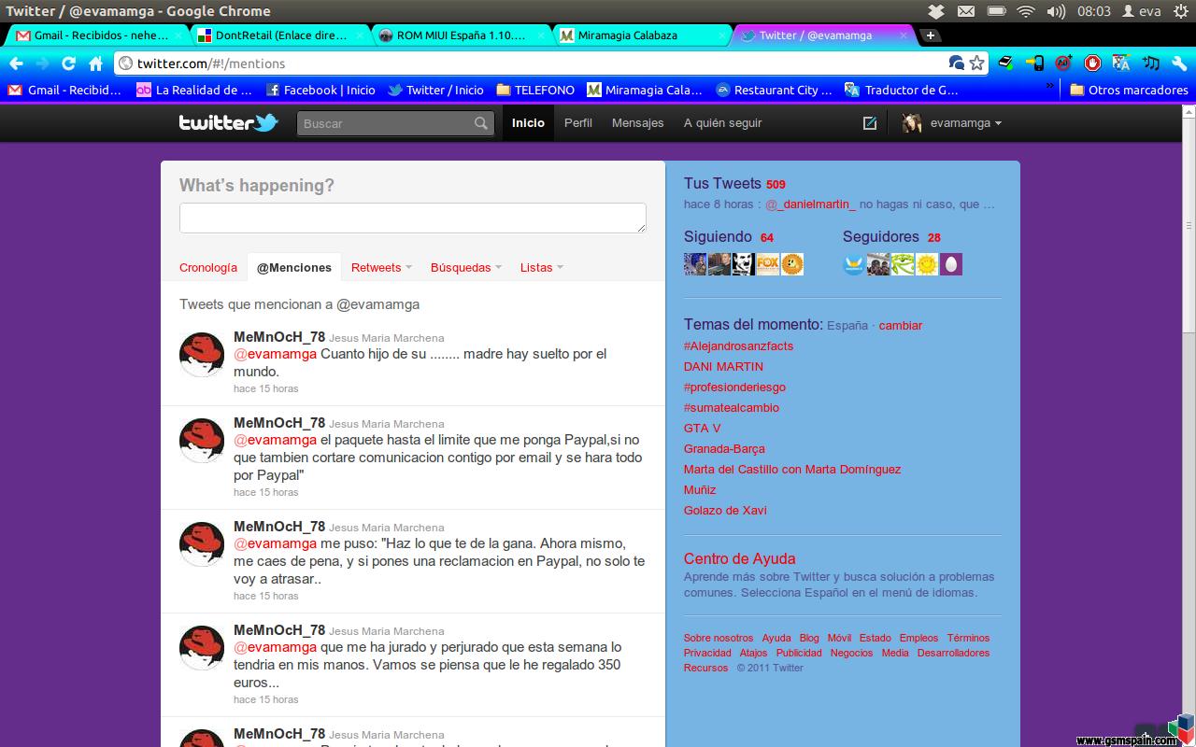Image resolution: width=1196 pixels, height=747 pixels.
Task: Open the browser home page icon
Action: pos(95,63)
